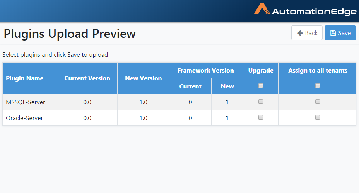Click Oracle-Server current framework value 0

click(190, 118)
